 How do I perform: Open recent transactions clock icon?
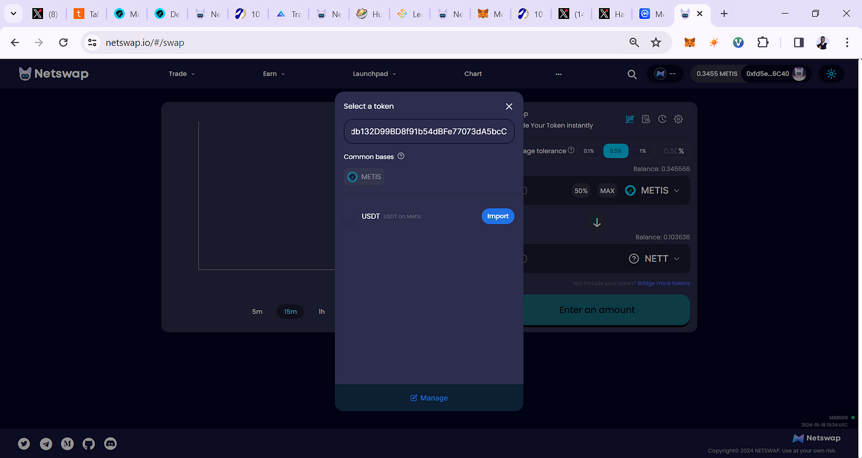click(662, 119)
